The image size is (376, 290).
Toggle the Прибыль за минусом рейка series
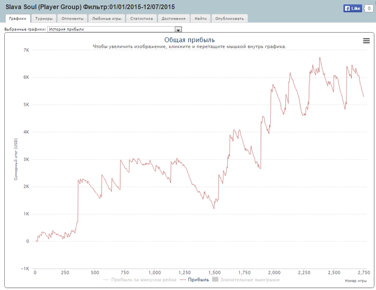point(140,280)
